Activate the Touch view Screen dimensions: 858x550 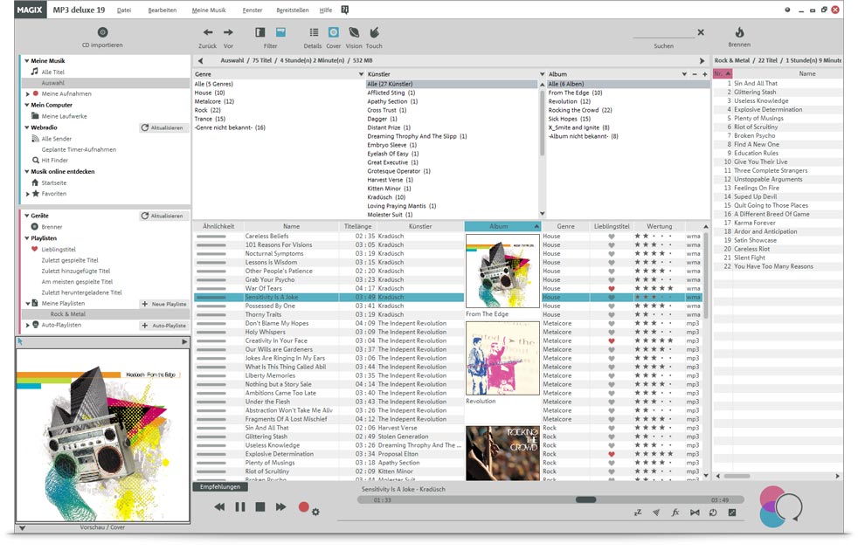tap(374, 32)
